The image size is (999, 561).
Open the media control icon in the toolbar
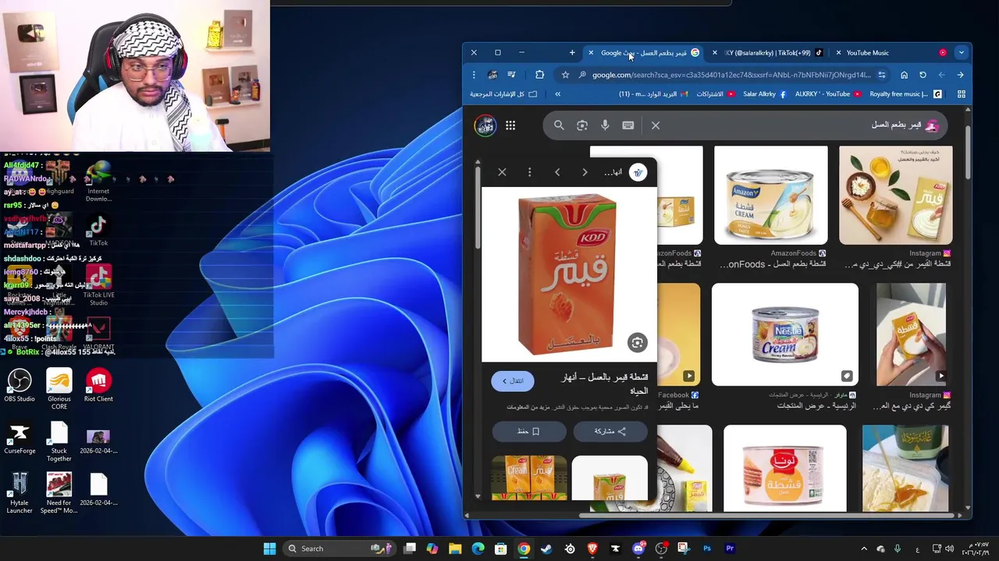tap(511, 75)
